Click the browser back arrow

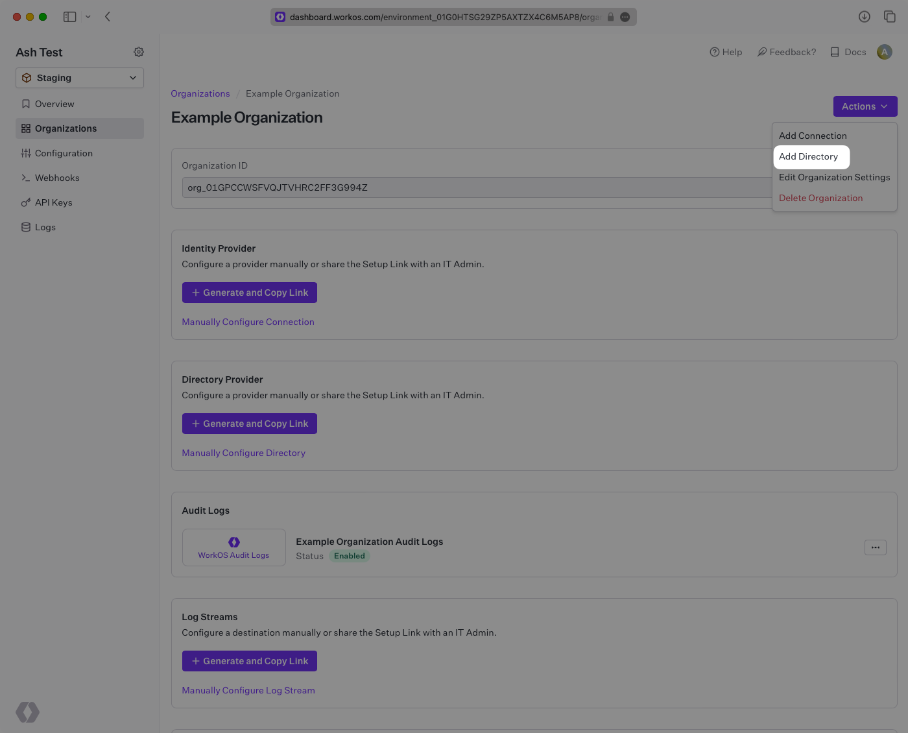click(108, 17)
